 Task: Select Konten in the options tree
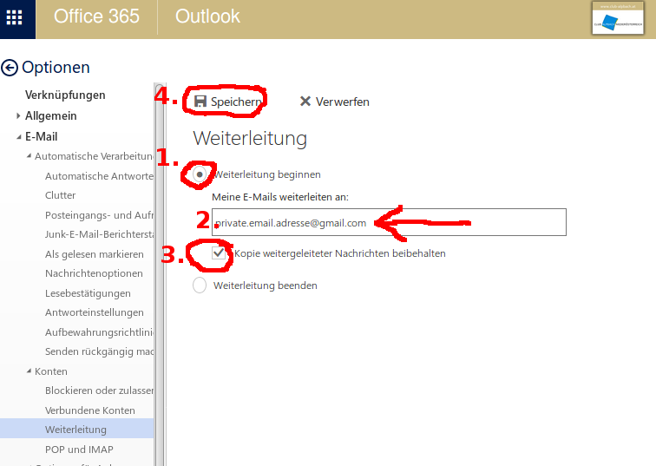[x=51, y=371]
